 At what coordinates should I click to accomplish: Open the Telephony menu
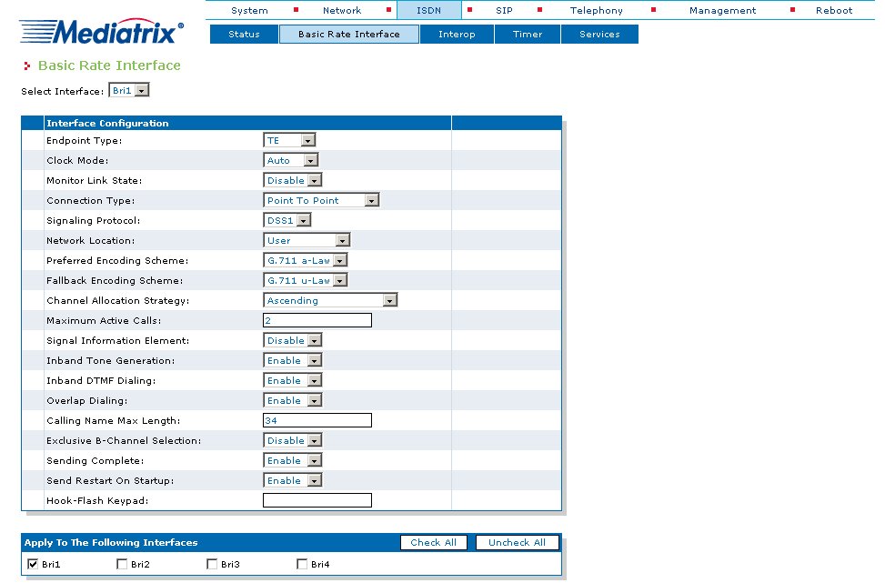596,10
